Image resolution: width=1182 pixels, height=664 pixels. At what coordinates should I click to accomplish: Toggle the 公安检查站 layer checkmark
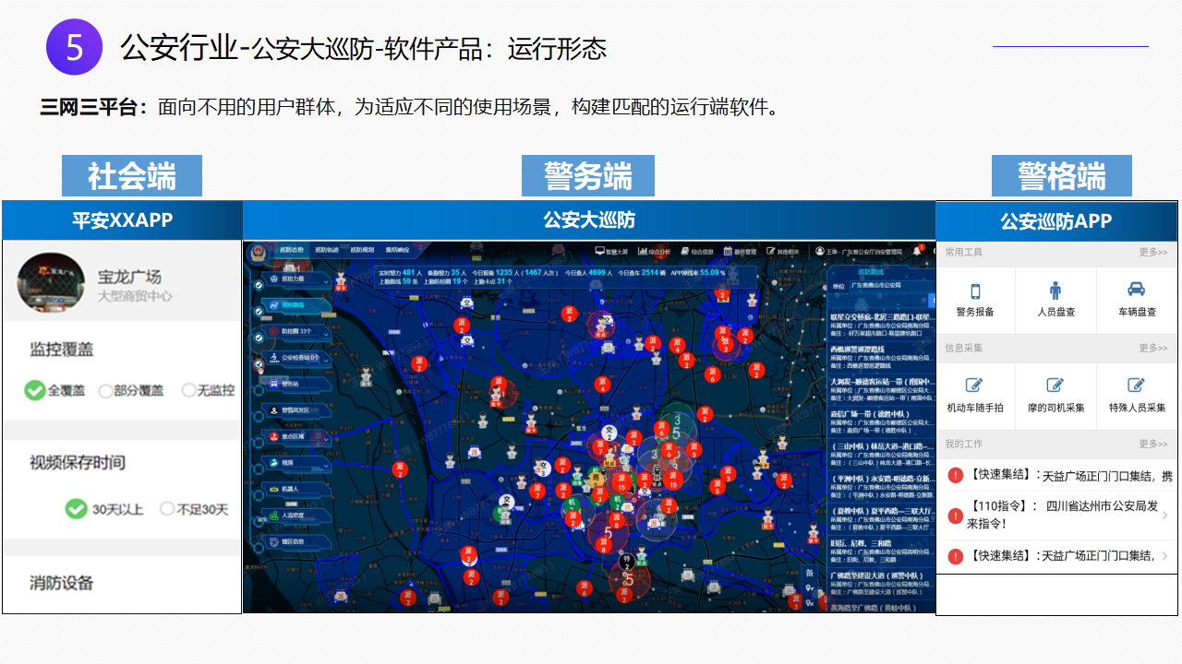[x=259, y=364]
